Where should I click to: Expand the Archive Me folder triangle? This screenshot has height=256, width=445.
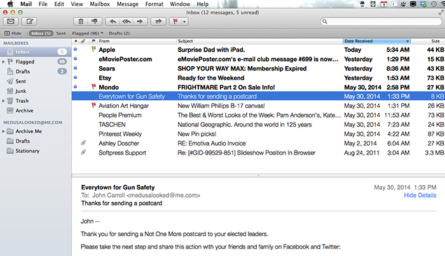(x=3, y=131)
